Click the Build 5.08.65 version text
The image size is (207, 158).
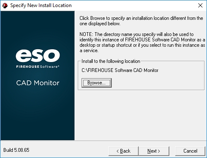[x=16, y=150]
